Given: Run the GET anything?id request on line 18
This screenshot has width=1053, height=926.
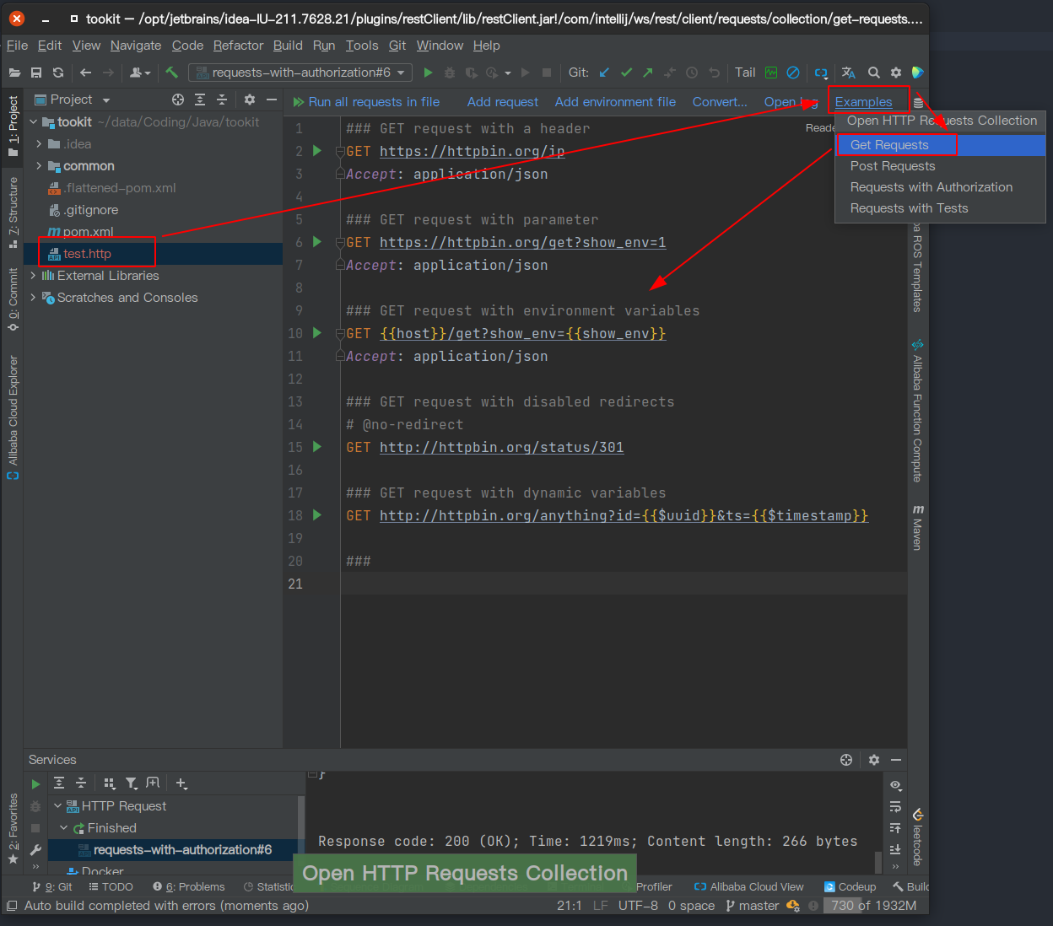Looking at the screenshot, I should pos(317,515).
